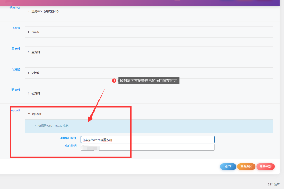Screen dimensions: 284x189
Task: Expand the PAYJS accordion chevron
Action: pyautogui.click(x=29, y=32)
